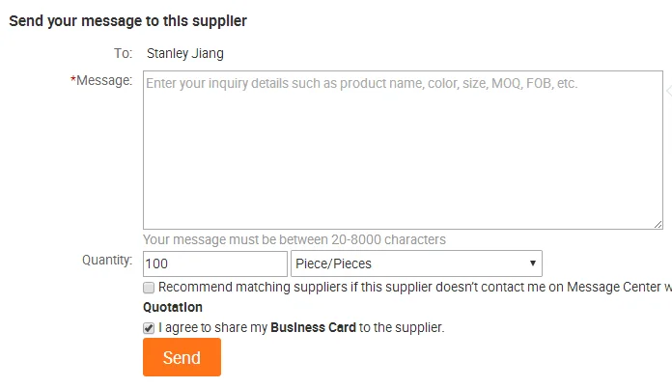
Task: Focus the Quantity field showing 100
Action: (214, 263)
